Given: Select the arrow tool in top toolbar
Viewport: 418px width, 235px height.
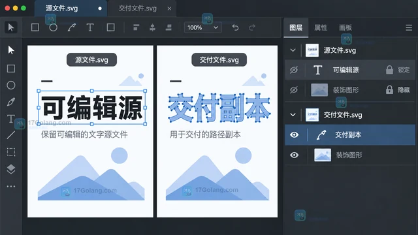Looking at the screenshot, I should click(x=11, y=27).
